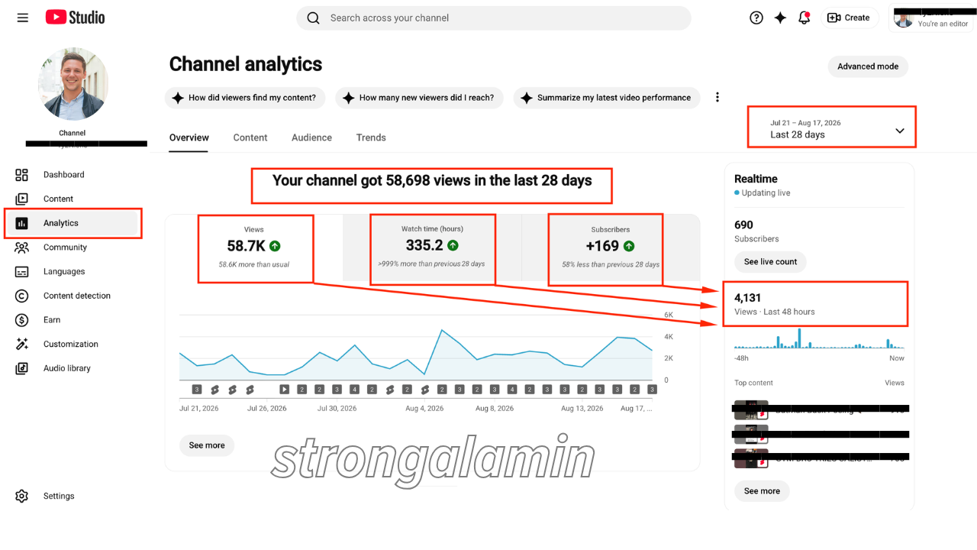This screenshot has width=977, height=550.
Task: Click the three-dot more suggestions icon
Action: (x=717, y=97)
